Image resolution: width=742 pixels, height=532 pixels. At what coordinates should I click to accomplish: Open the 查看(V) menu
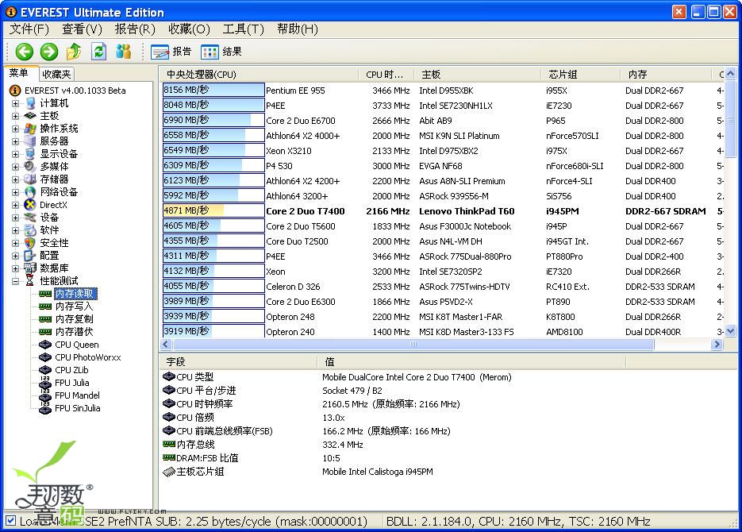(82, 29)
